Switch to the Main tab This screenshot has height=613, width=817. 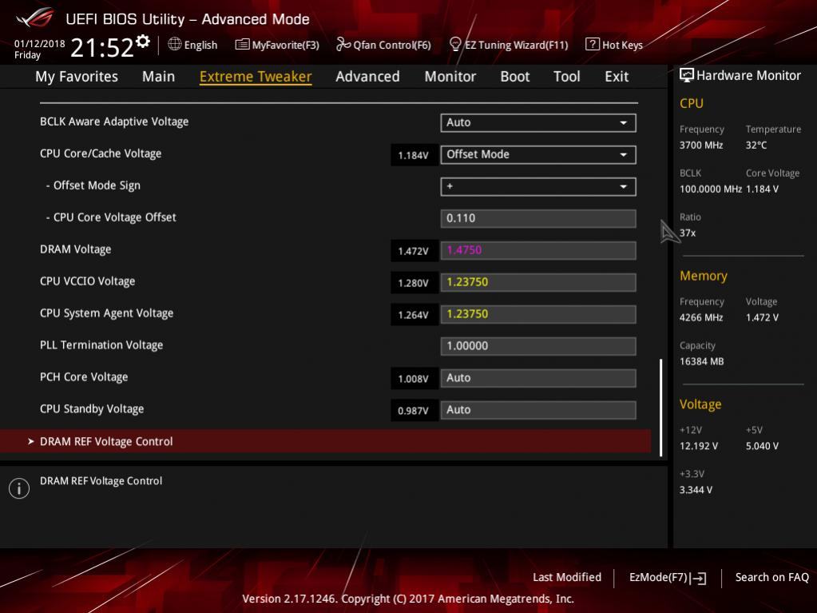point(158,77)
